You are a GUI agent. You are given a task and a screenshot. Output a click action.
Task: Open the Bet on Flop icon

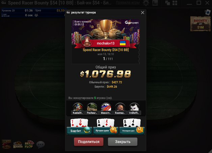point(29,144)
